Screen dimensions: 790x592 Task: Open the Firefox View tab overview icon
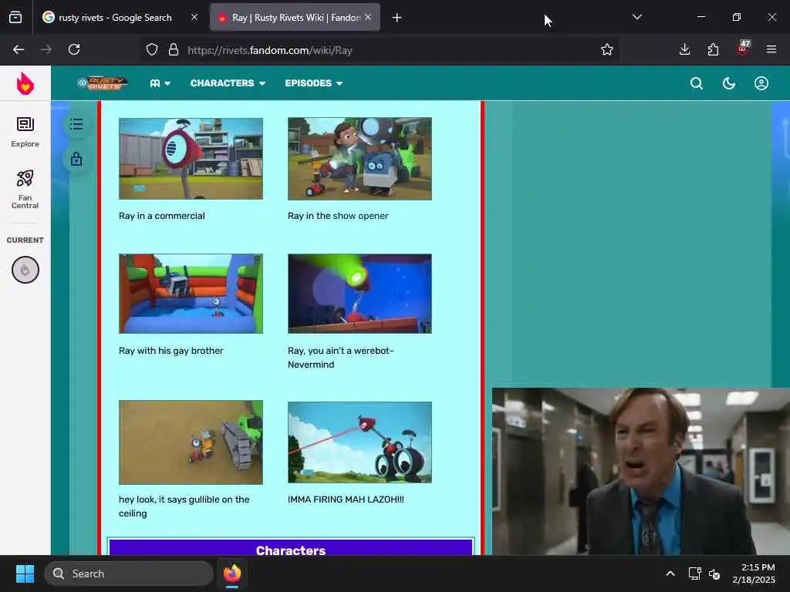point(15,17)
